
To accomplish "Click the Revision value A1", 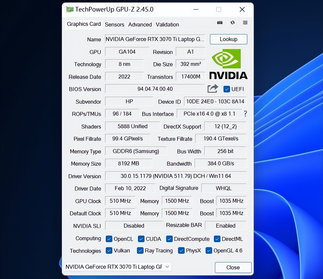I will pos(191,52).
